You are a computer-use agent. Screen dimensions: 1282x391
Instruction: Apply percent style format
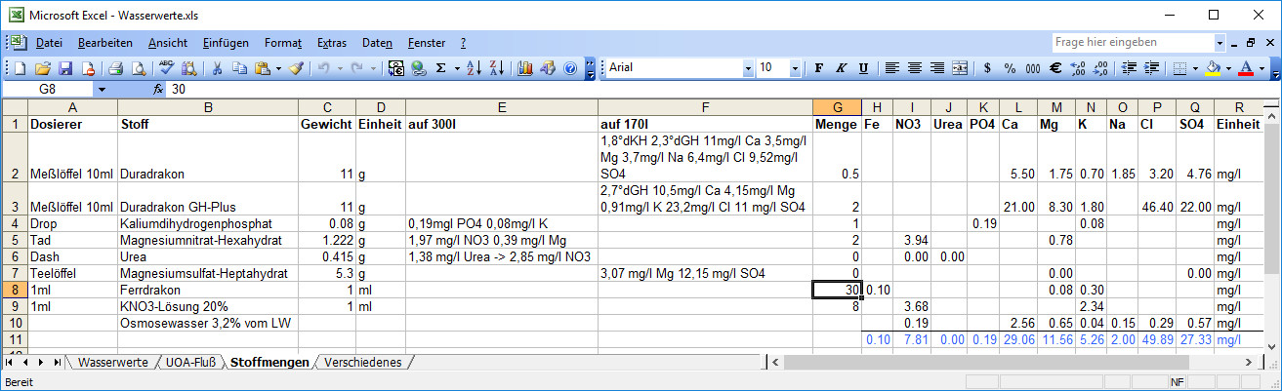click(x=1010, y=68)
